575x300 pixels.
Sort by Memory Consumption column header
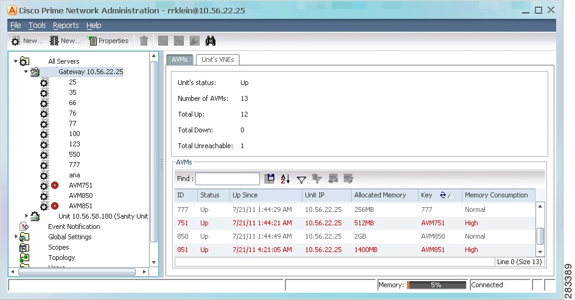(499, 195)
